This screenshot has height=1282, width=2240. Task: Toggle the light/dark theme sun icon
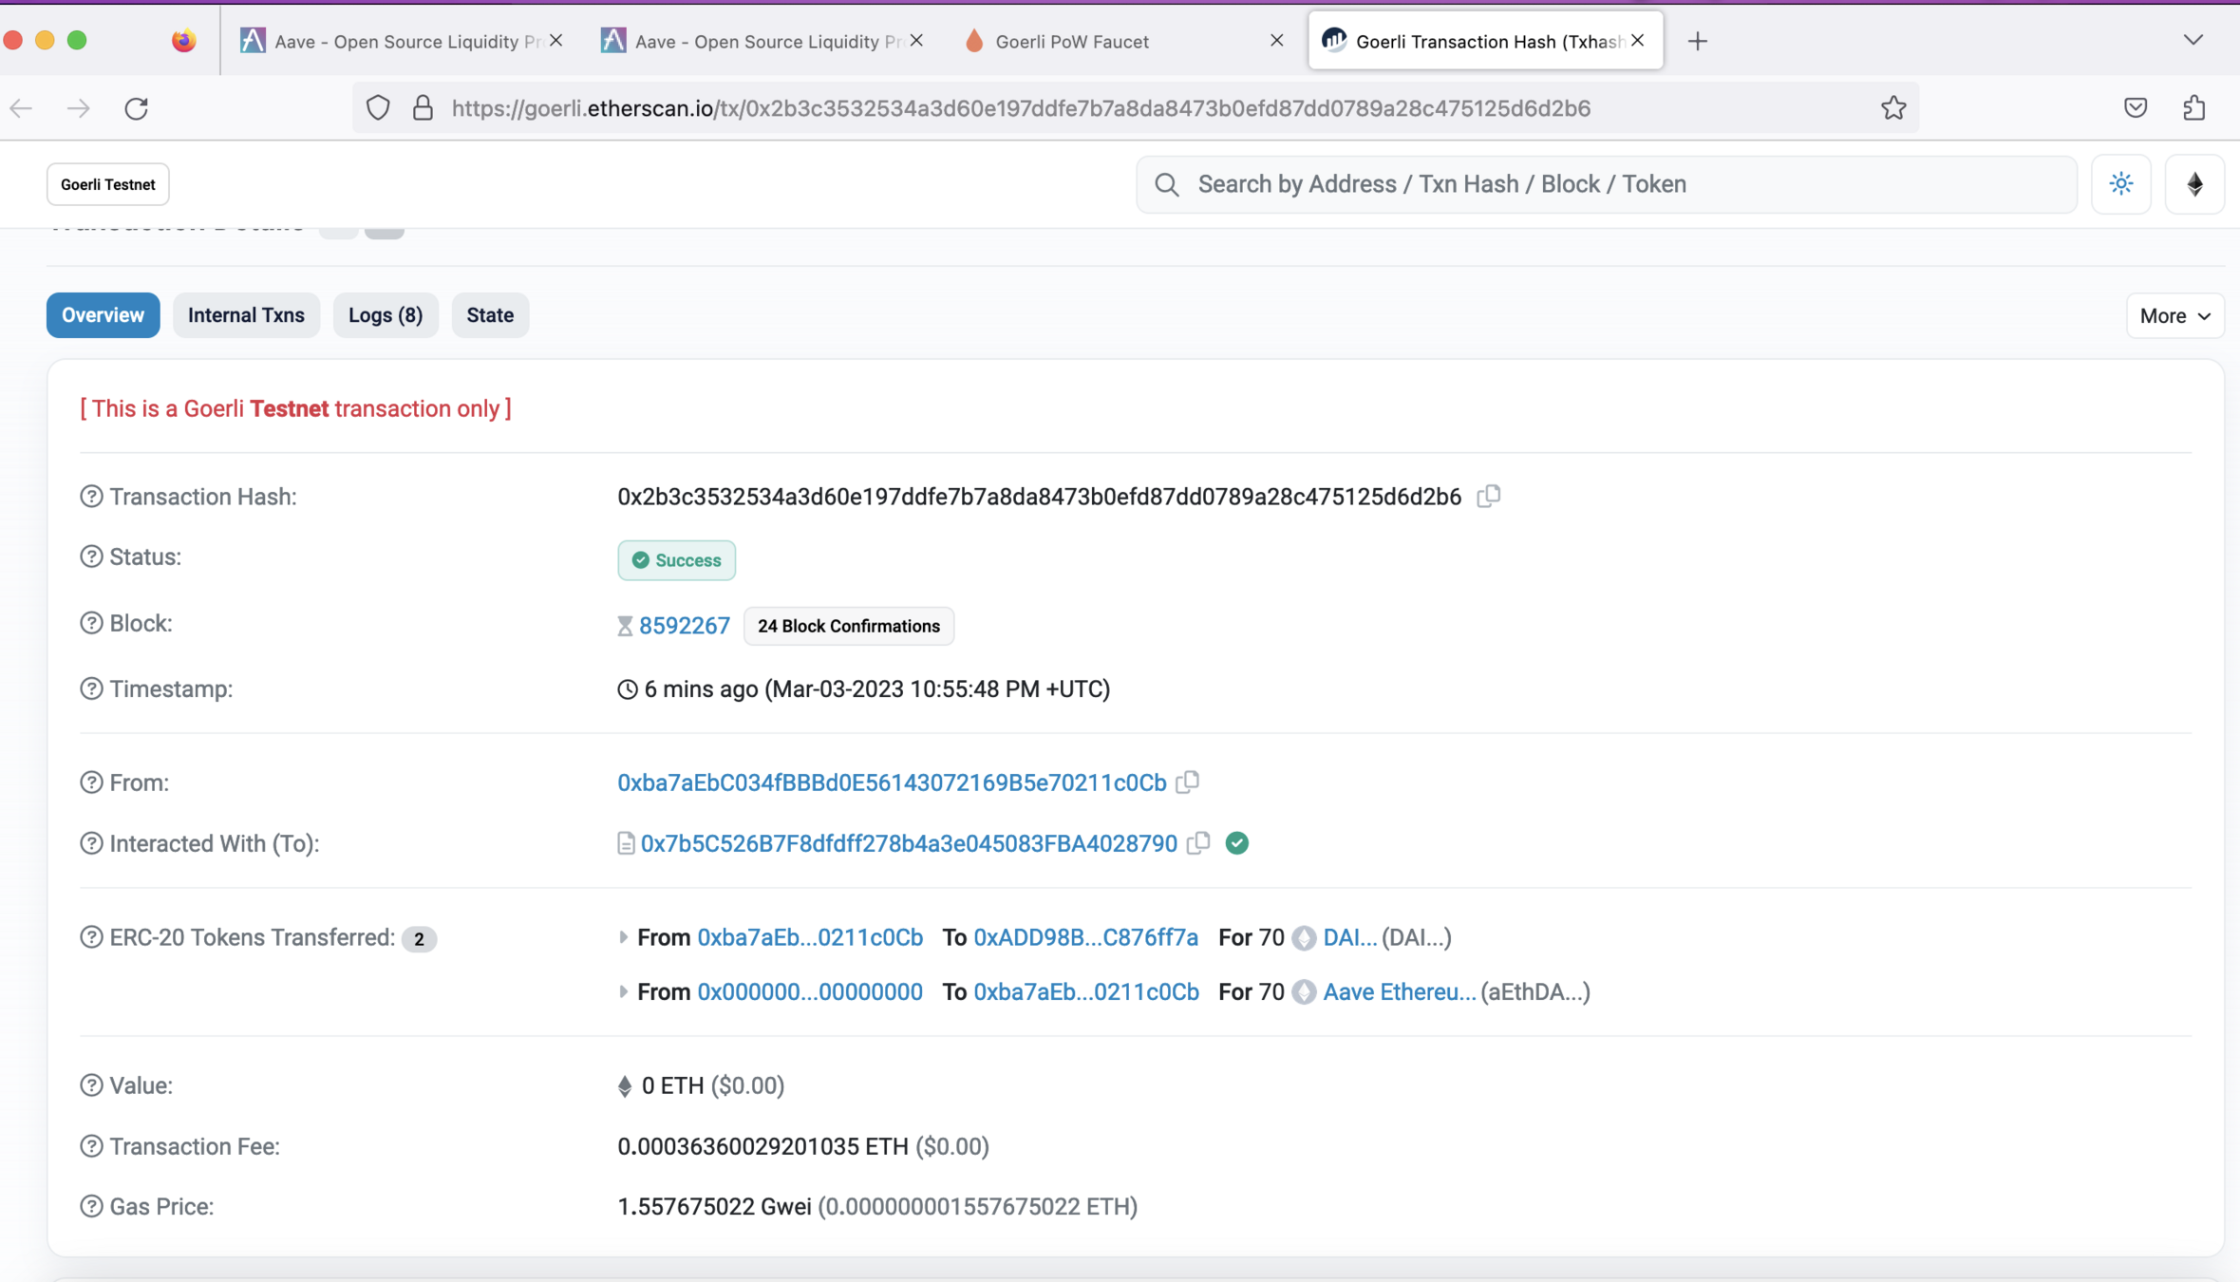coord(2120,184)
